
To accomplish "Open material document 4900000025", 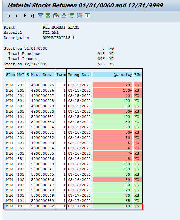I will pyautogui.click(x=43, y=85).
